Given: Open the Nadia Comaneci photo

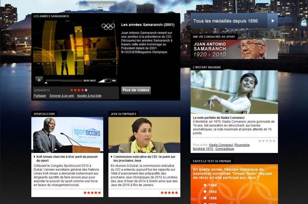Looking at the screenshot, I should (234, 92).
